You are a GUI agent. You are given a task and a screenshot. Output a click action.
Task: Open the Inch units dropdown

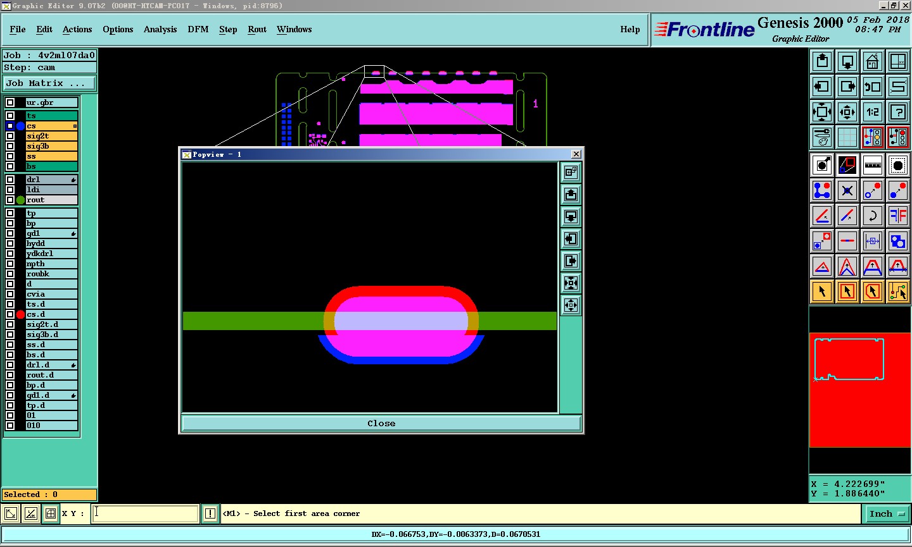coord(886,513)
